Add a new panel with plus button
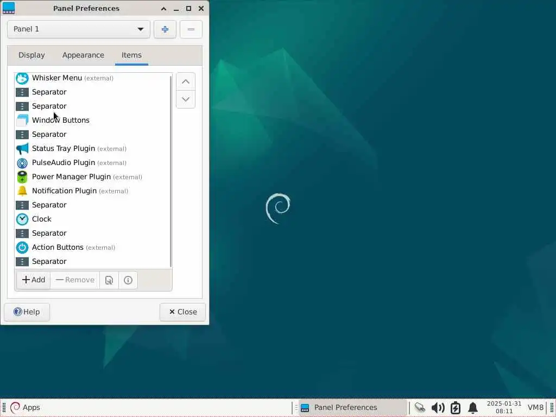This screenshot has width=556, height=417. pyautogui.click(x=165, y=29)
